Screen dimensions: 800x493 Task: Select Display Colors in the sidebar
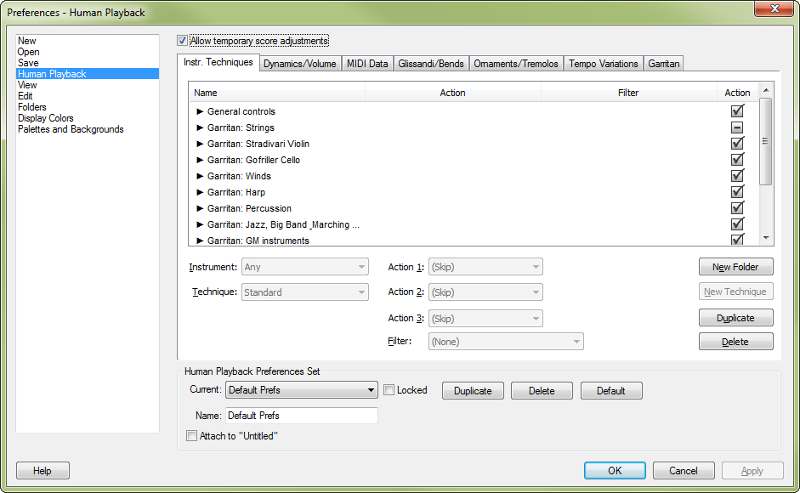point(46,117)
